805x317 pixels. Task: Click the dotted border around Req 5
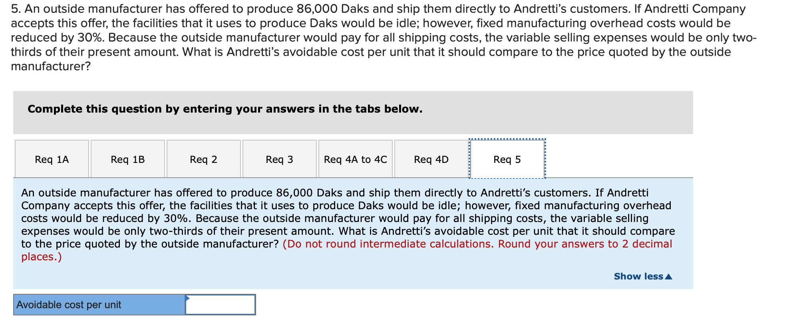point(507,139)
